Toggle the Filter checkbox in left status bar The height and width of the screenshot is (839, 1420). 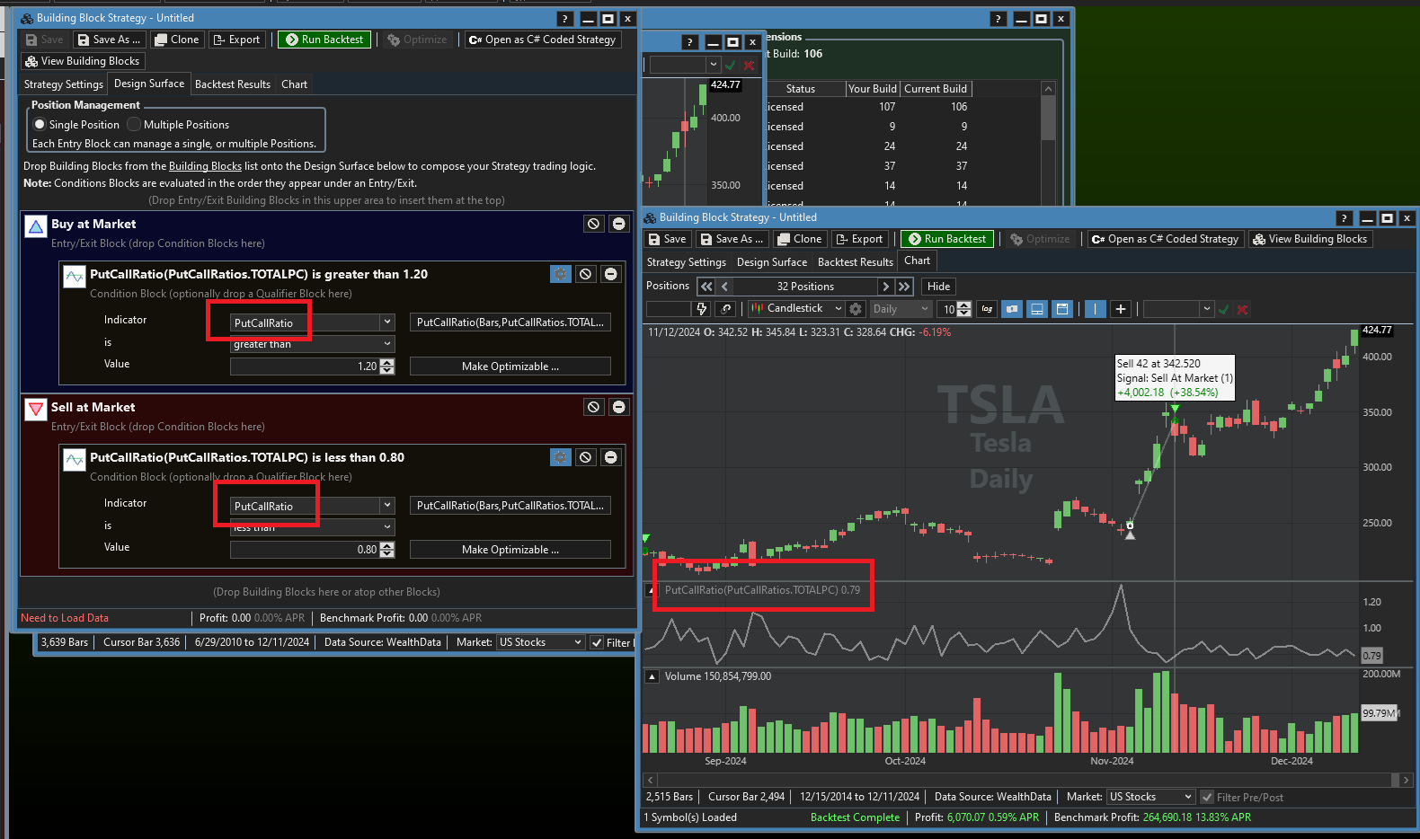coord(597,642)
